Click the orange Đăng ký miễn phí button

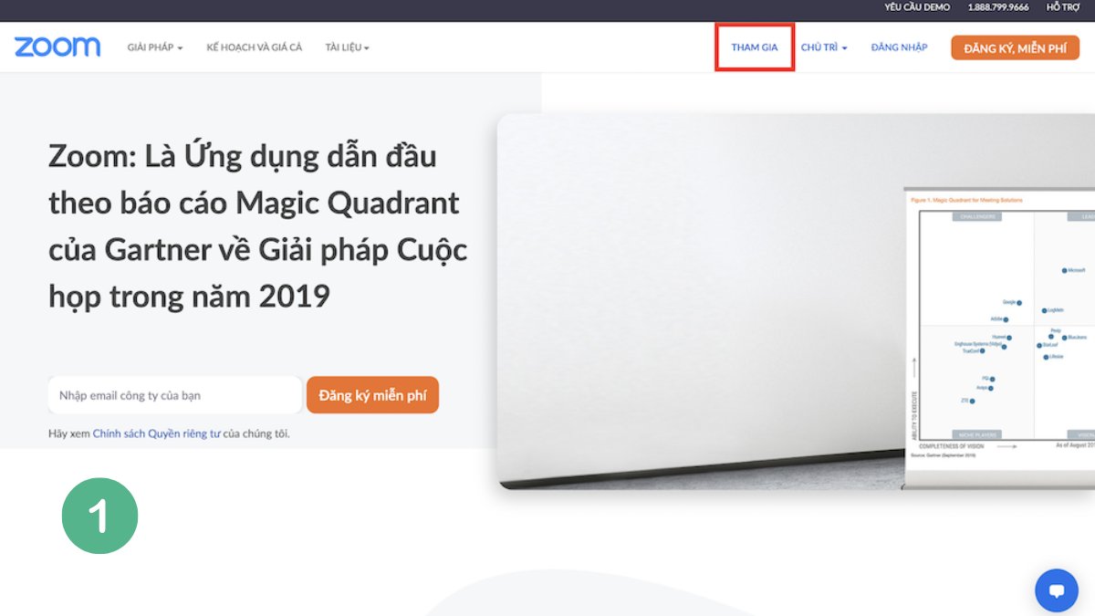coord(372,395)
